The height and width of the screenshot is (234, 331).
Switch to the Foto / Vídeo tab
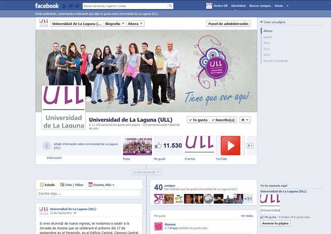point(72,185)
